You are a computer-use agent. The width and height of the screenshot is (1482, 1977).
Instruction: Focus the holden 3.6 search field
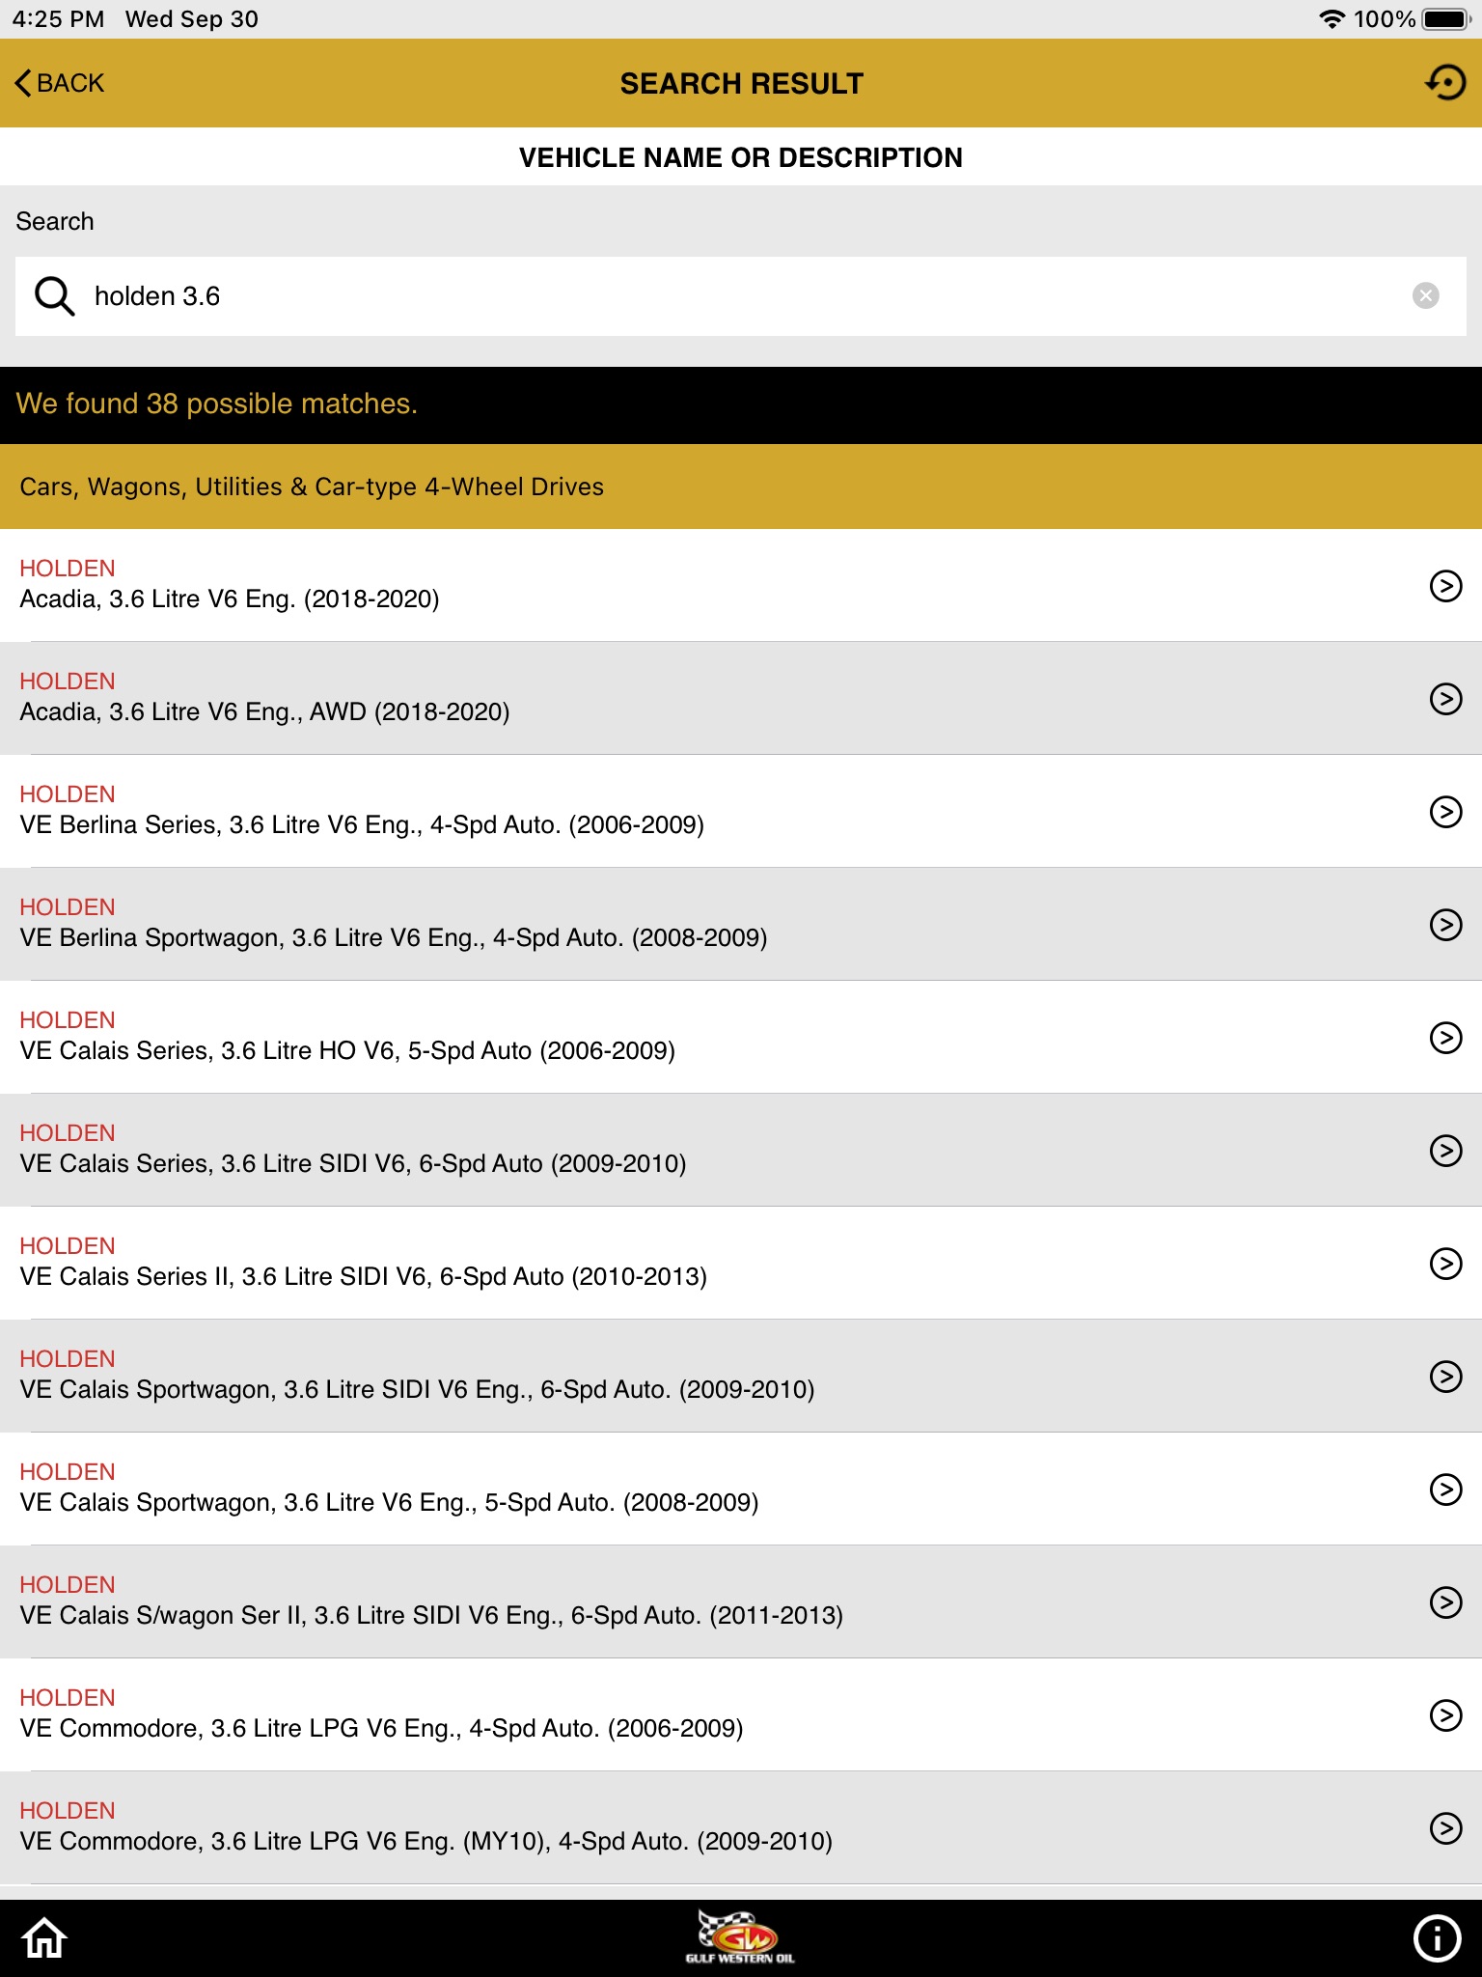(741, 296)
